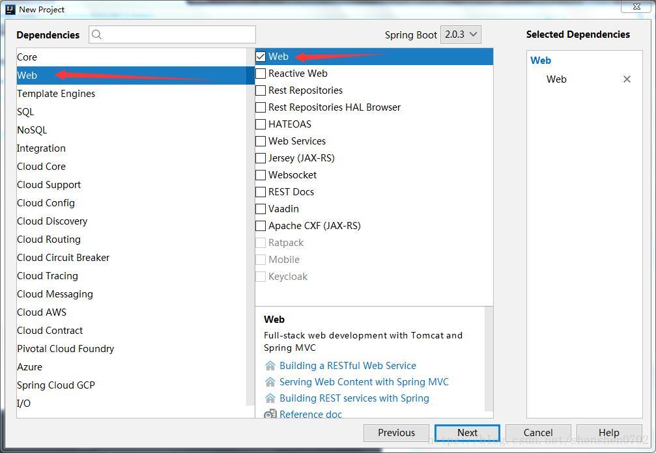
Task: Open the Cloud Core category
Action: click(132, 167)
